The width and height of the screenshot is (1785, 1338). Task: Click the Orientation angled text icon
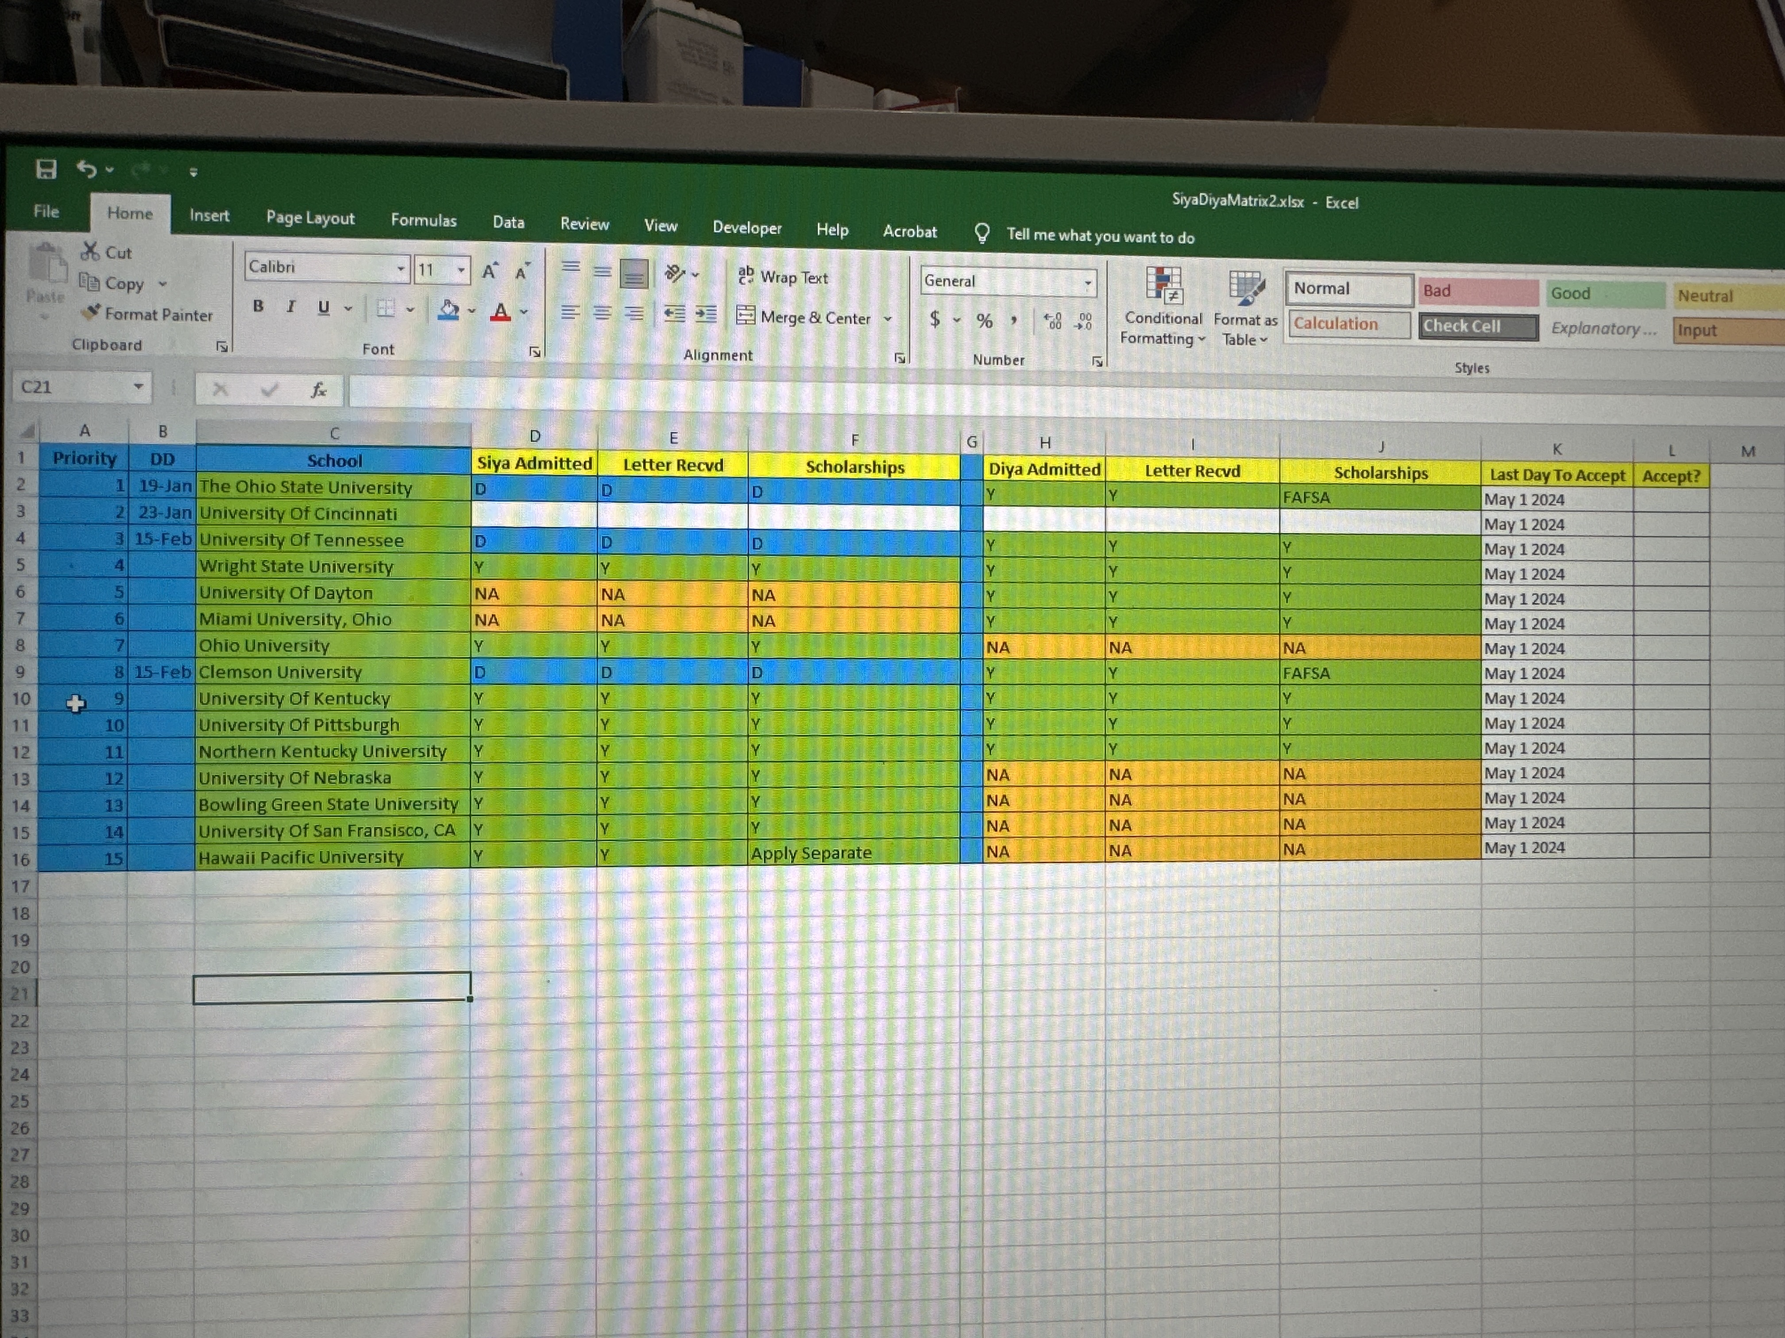click(x=674, y=274)
